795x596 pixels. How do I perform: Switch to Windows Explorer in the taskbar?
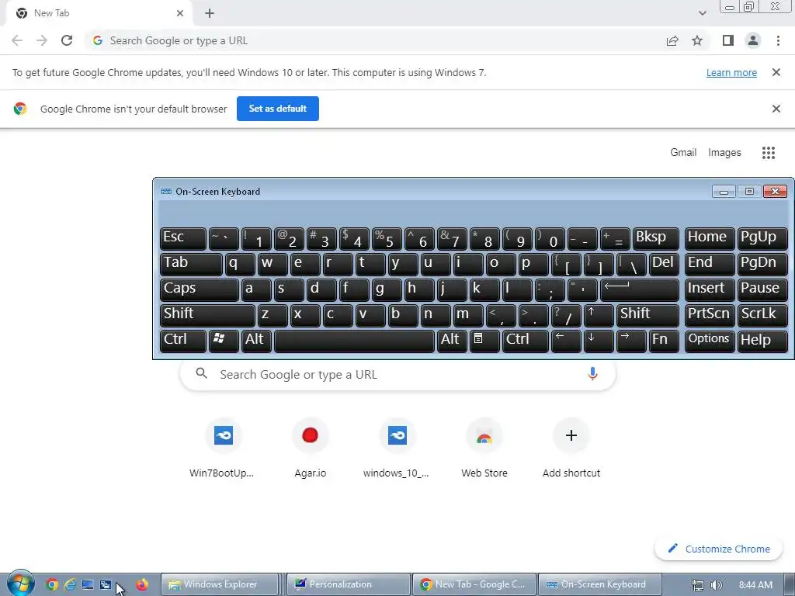pyautogui.click(x=220, y=584)
